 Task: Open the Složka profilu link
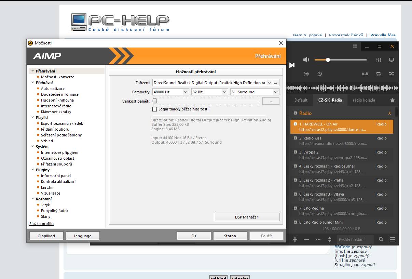coord(41,224)
